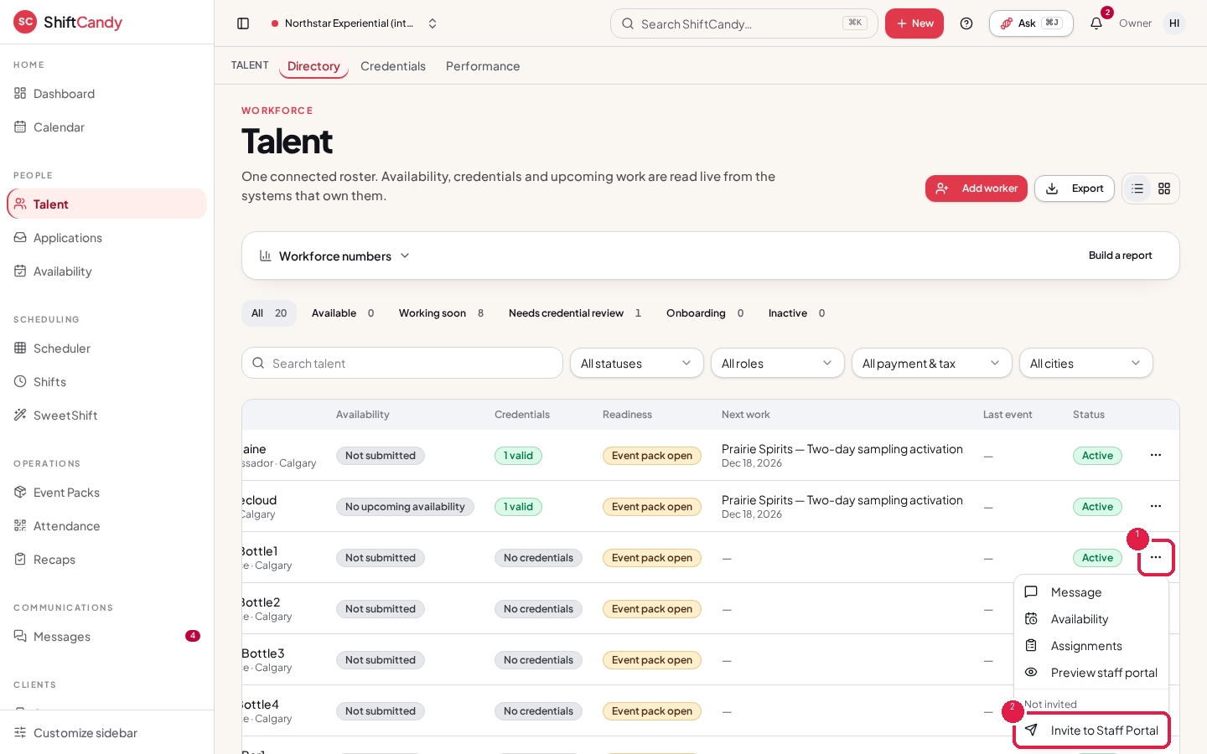Switch to list view layout
Screen dimensions: 1207x754
(1137, 188)
